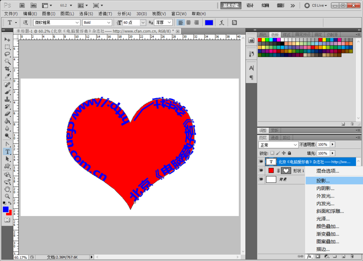Image resolution: width=363 pixels, height=261 pixels.
Task: Toggle lock all
Action: [289, 153]
